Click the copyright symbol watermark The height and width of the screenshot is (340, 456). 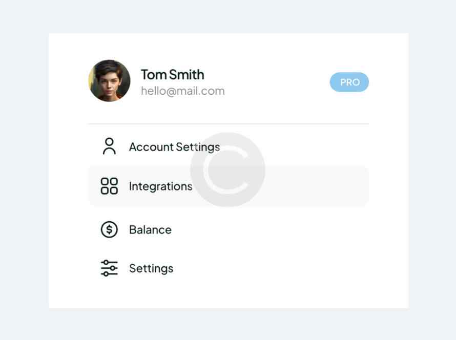pyautogui.click(x=227, y=169)
